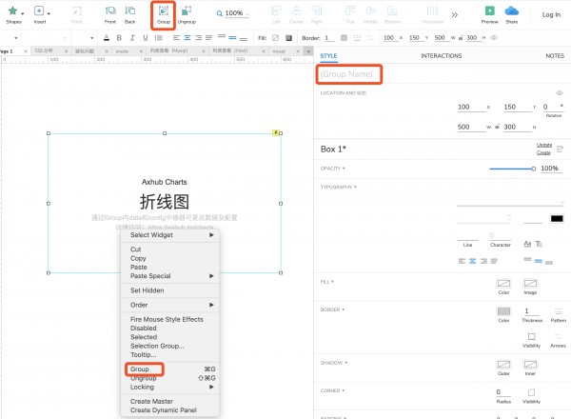Open the page tabs overflow dropdown
The image size is (571, 419).
click(x=308, y=51)
